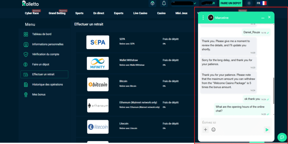Image resolution: width=288 pixels, height=144 pixels.
Task: Open the Casino section
Action: [161, 13]
